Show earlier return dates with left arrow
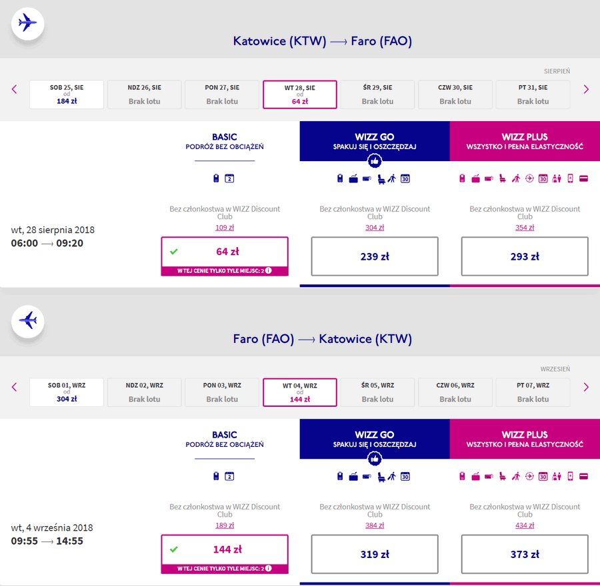The height and width of the screenshot is (586, 600). click(14, 388)
